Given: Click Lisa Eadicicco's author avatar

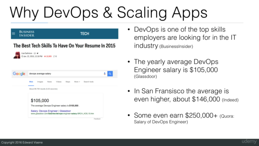Looking at the screenshot, I should pos(17,55).
